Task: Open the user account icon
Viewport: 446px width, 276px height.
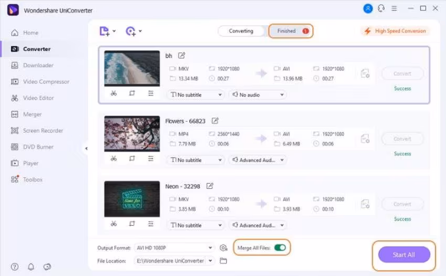Action: pos(368,8)
